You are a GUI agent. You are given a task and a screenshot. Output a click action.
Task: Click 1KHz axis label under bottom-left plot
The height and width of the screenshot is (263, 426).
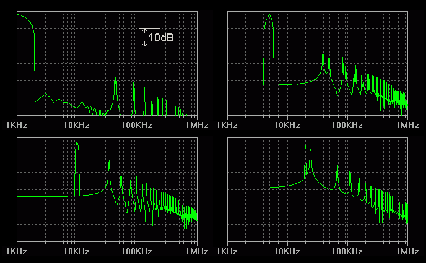[16, 251]
